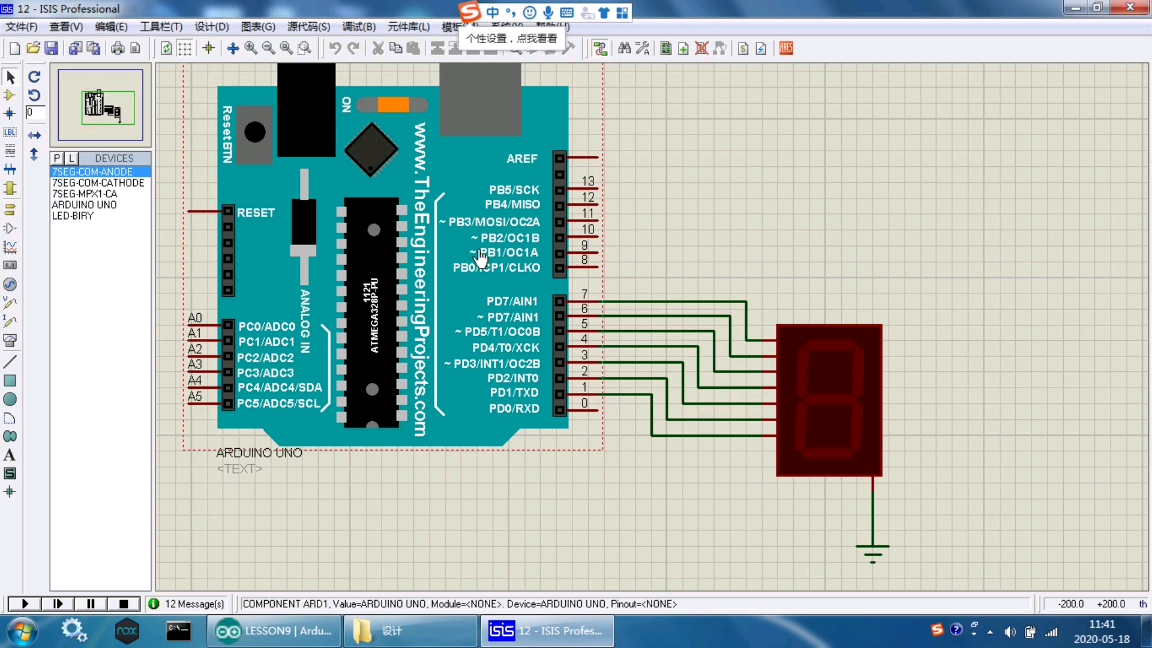1152x648 pixels.
Task: Run the Electrical Rule Check icon
Action: pyautogui.click(x=761, y=49)
